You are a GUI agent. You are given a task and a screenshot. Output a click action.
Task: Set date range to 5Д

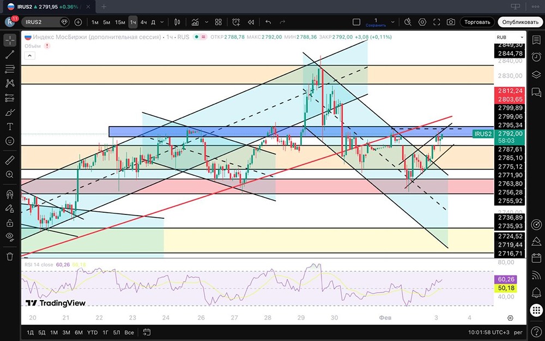coord(42,332)
